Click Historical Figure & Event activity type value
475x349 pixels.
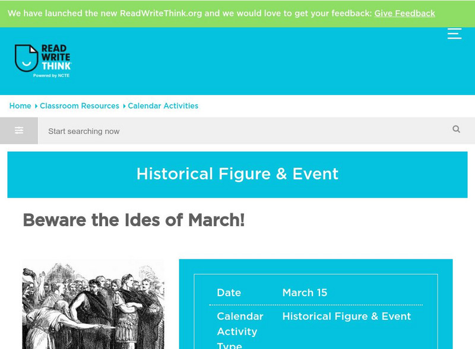tap(346, 316)
